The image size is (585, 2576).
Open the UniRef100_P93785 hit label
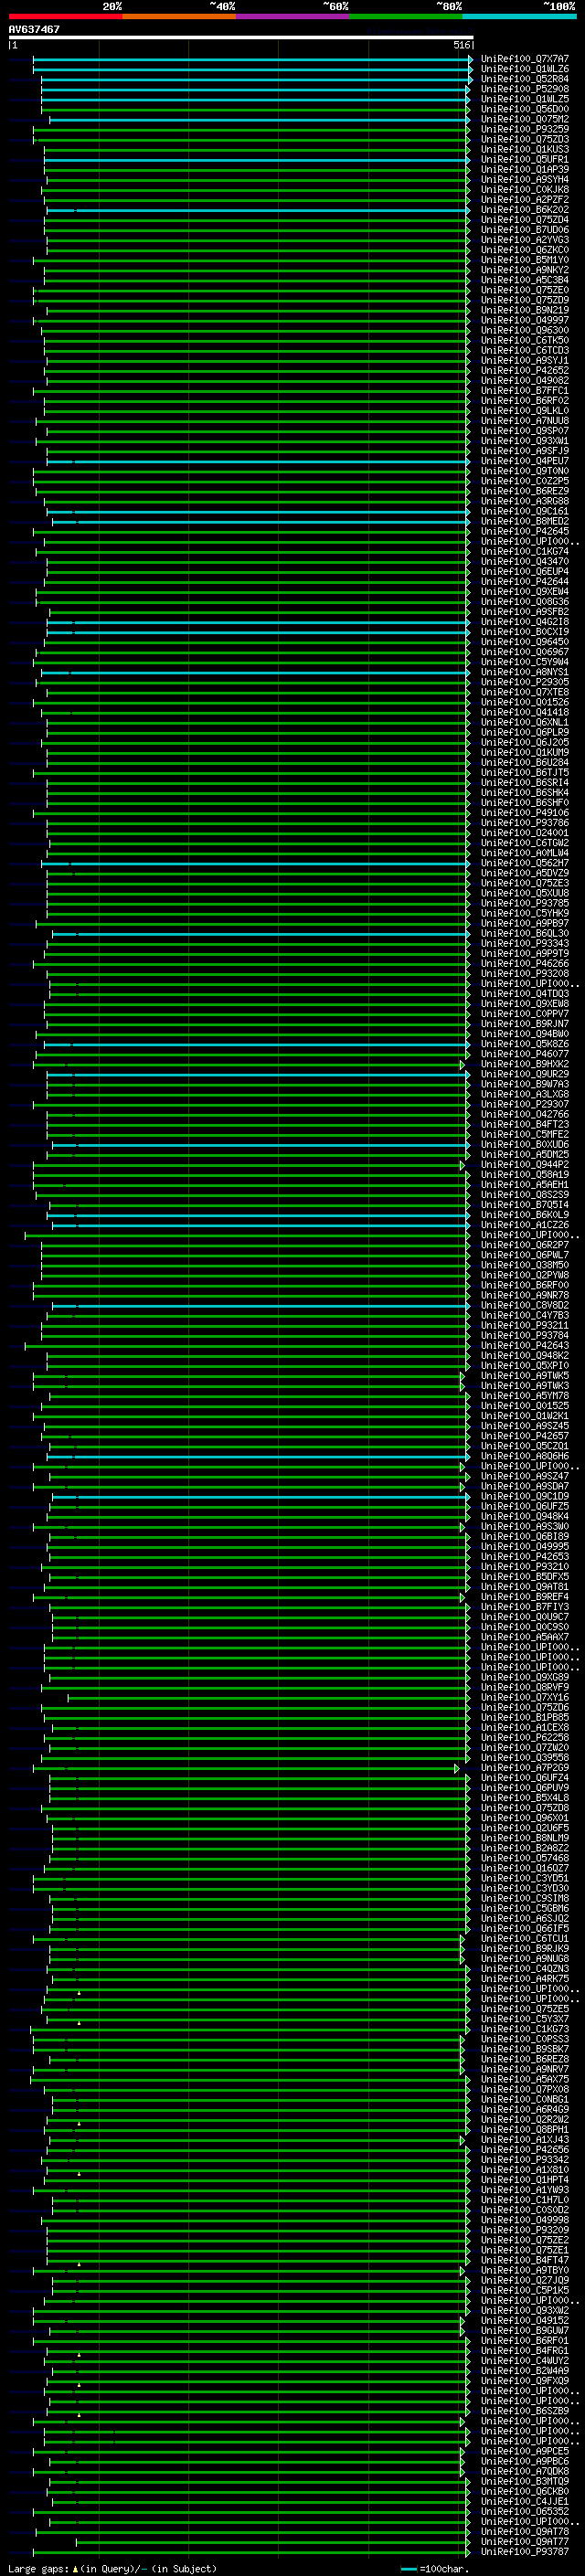pos(525,903)
